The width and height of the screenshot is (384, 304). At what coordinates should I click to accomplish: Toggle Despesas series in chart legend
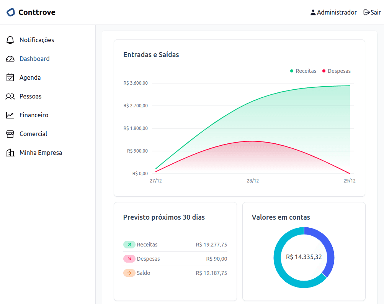336,71
